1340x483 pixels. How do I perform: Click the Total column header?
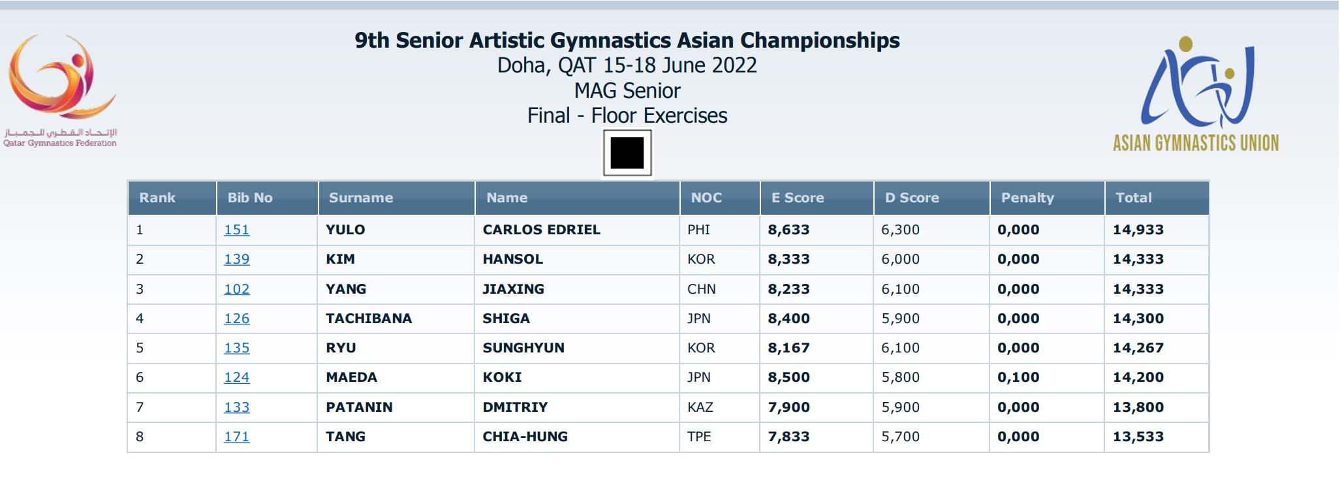tap(1134, 198)
